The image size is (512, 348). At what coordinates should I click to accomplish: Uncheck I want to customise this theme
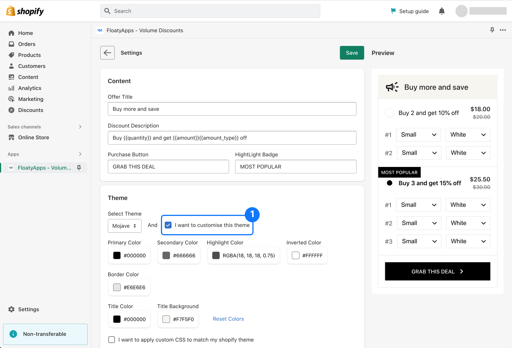click(168, 225)
